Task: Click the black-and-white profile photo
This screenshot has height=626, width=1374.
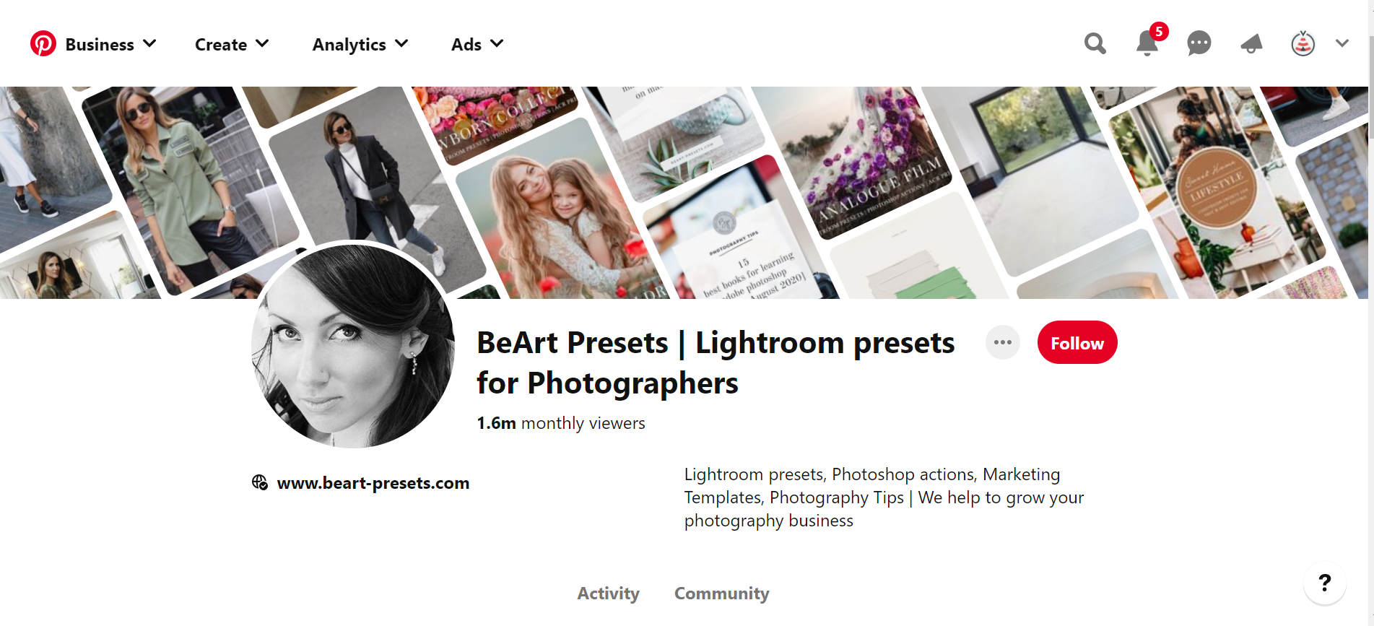Action: pyautogui.click(x=353, y=345)
